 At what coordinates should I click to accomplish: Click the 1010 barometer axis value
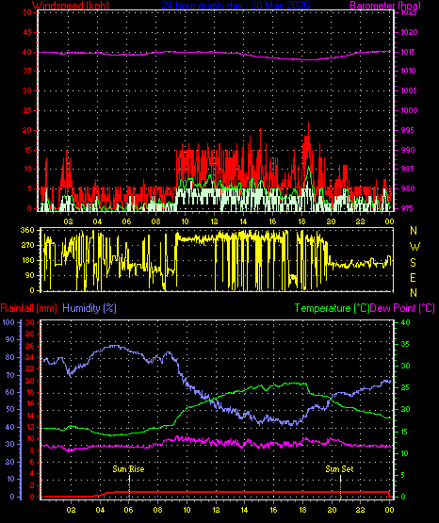pyautogui.click(x=409, y=71)
